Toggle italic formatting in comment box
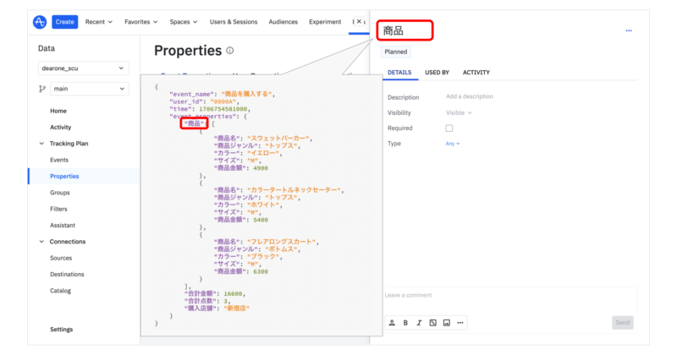Image resolution: width=677 pixels, height=355 pixels. tap(419, 323)
